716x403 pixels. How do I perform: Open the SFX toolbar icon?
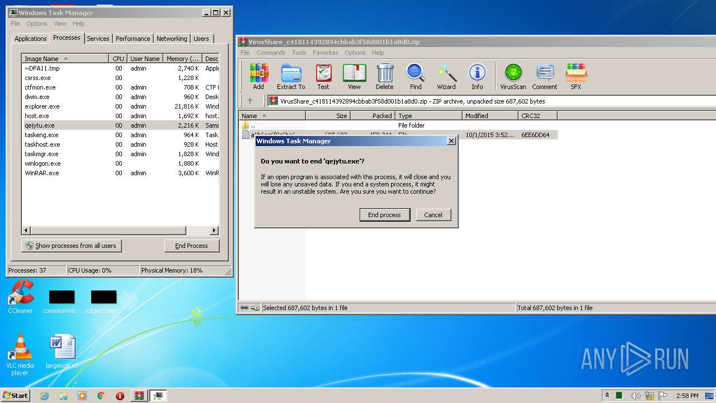click(x=576, y=76)
